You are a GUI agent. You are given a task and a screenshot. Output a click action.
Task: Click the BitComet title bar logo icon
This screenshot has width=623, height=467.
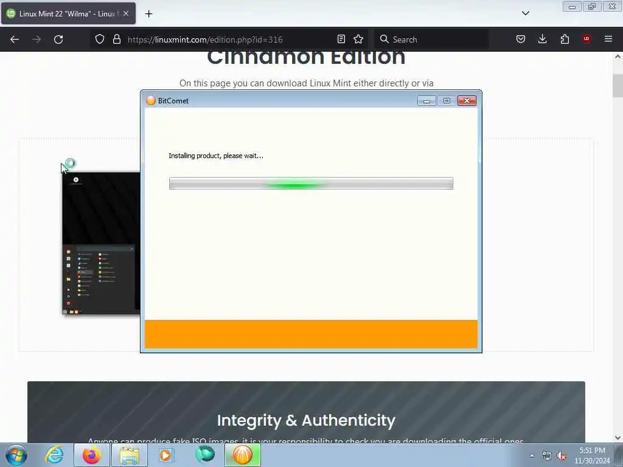151,101
